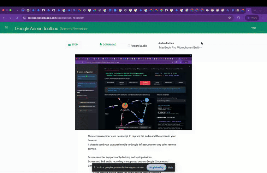Open a new browser tab
This screenshot has height=173, width=267.
click(x=255, y=10)
